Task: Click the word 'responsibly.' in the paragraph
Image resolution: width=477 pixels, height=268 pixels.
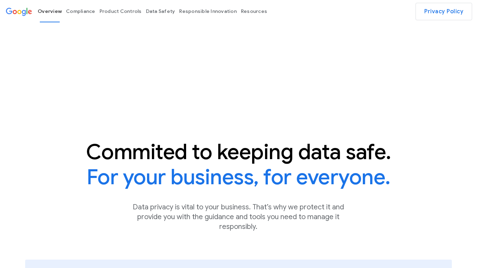Action: click(238, 226)
